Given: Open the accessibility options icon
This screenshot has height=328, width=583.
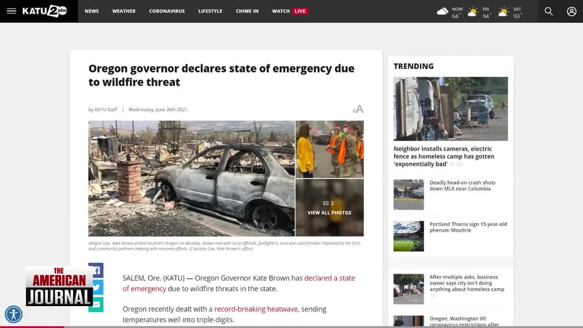Looking at the screenshot, I should click(x=14, y=314).
